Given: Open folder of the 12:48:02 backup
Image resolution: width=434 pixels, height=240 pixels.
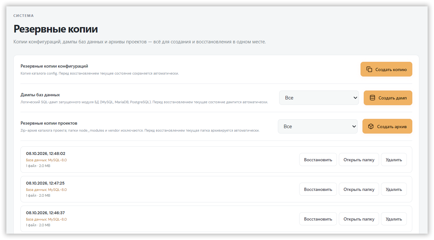Looking at the screenshot, I should click(x=359, y=160).
